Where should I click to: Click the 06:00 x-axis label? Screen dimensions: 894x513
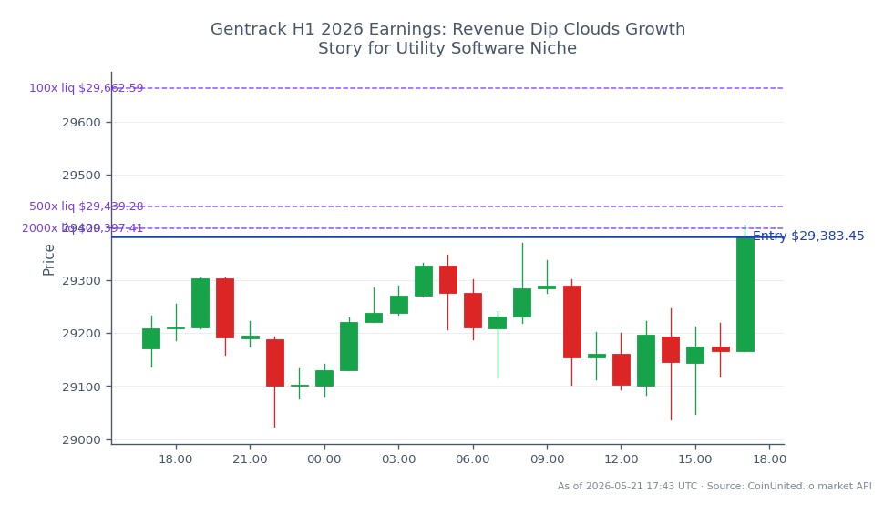(473, 459)
